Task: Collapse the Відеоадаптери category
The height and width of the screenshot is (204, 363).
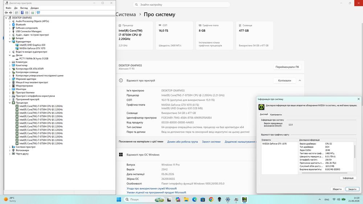Action: coord(10,42)
